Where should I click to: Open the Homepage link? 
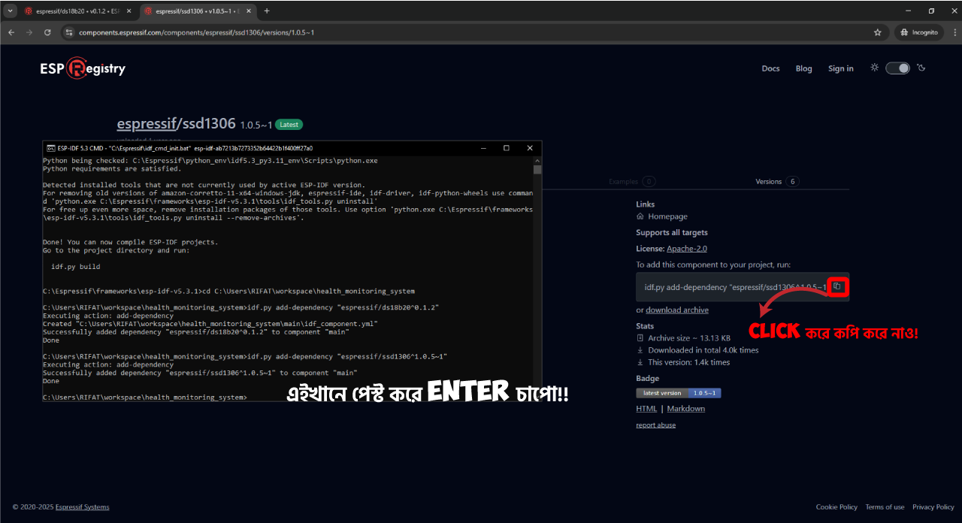(668, 216)
